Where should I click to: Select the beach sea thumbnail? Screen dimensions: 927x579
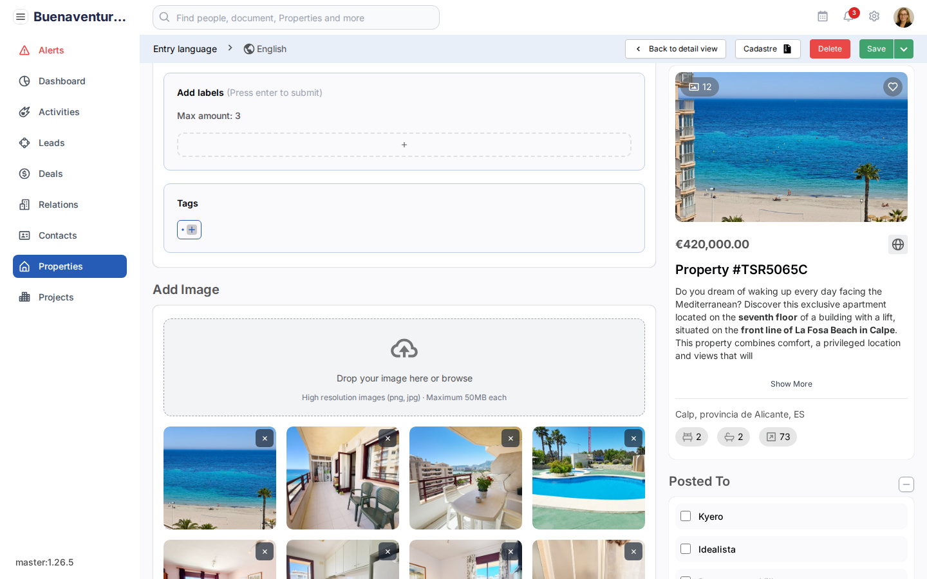pos(220,478)
